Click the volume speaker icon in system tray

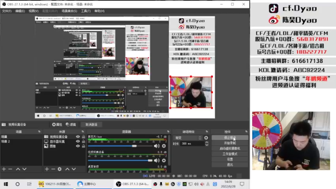click(x=196, y=184)
